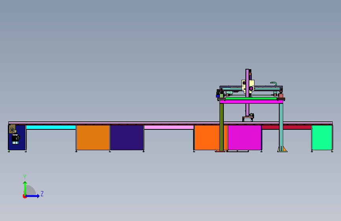341x221 pixels.
Task: Select the tan gearbox at conveyor left end
Action: [x=12, y=129]
